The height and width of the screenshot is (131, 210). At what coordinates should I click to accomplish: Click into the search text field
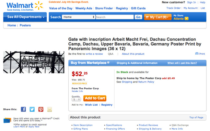114,17
